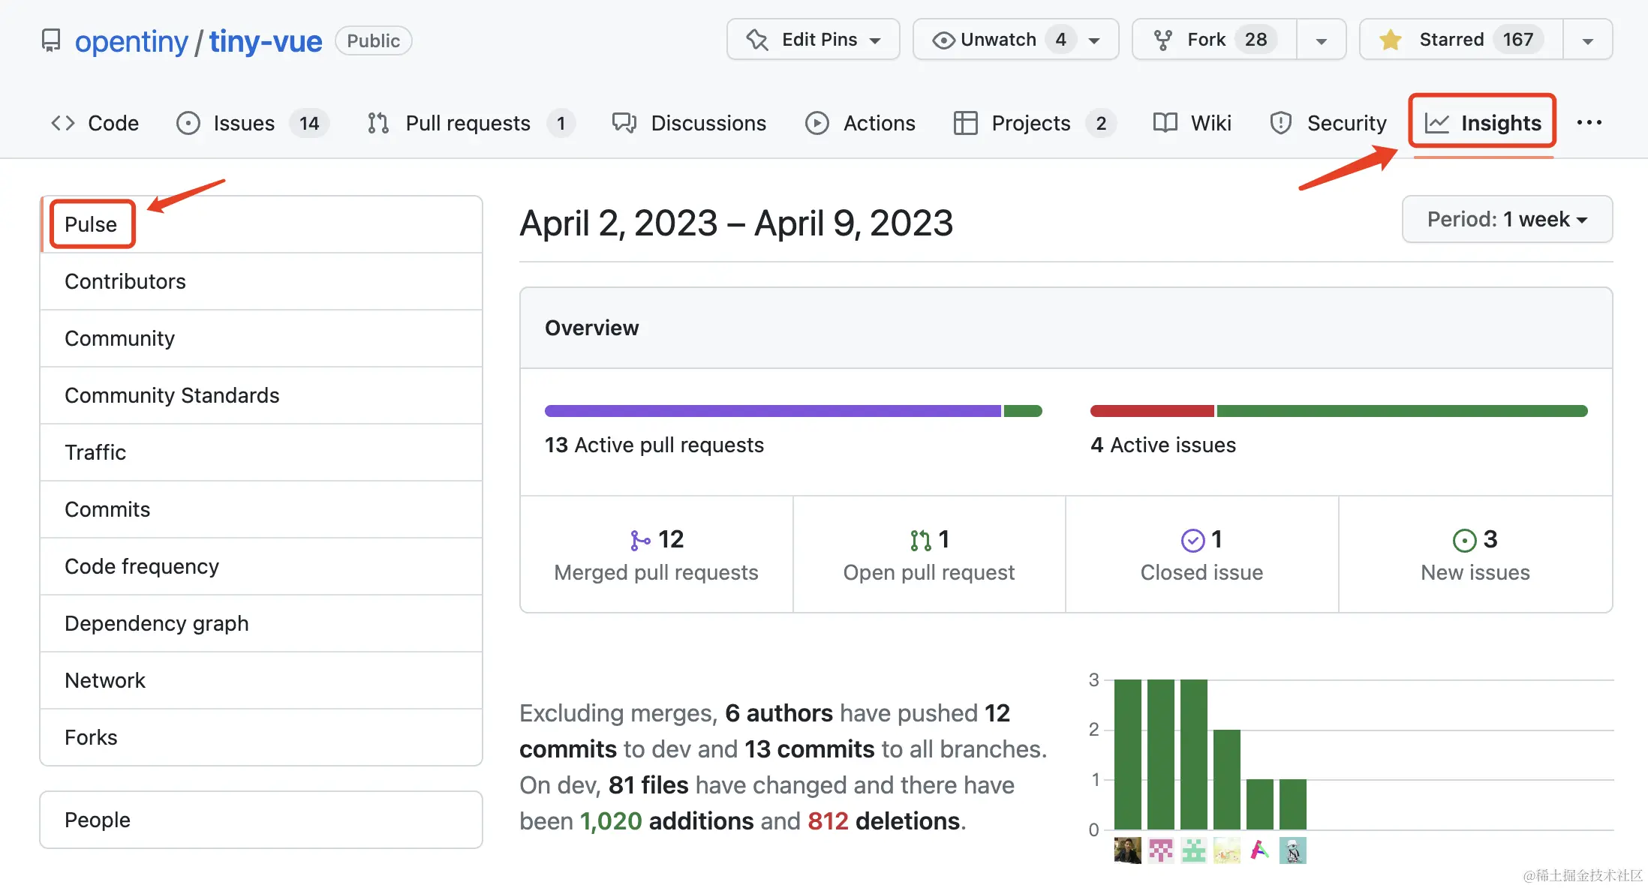Click the red closed issues bar segment
1648x888 pixels.
tap(1152, 411)
